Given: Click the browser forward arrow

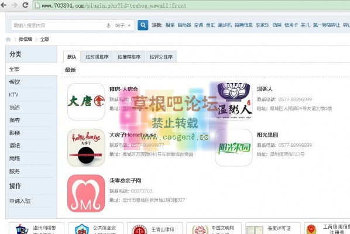Looking at the screenshot, I should pyautogui.click(x=15, y=5).
